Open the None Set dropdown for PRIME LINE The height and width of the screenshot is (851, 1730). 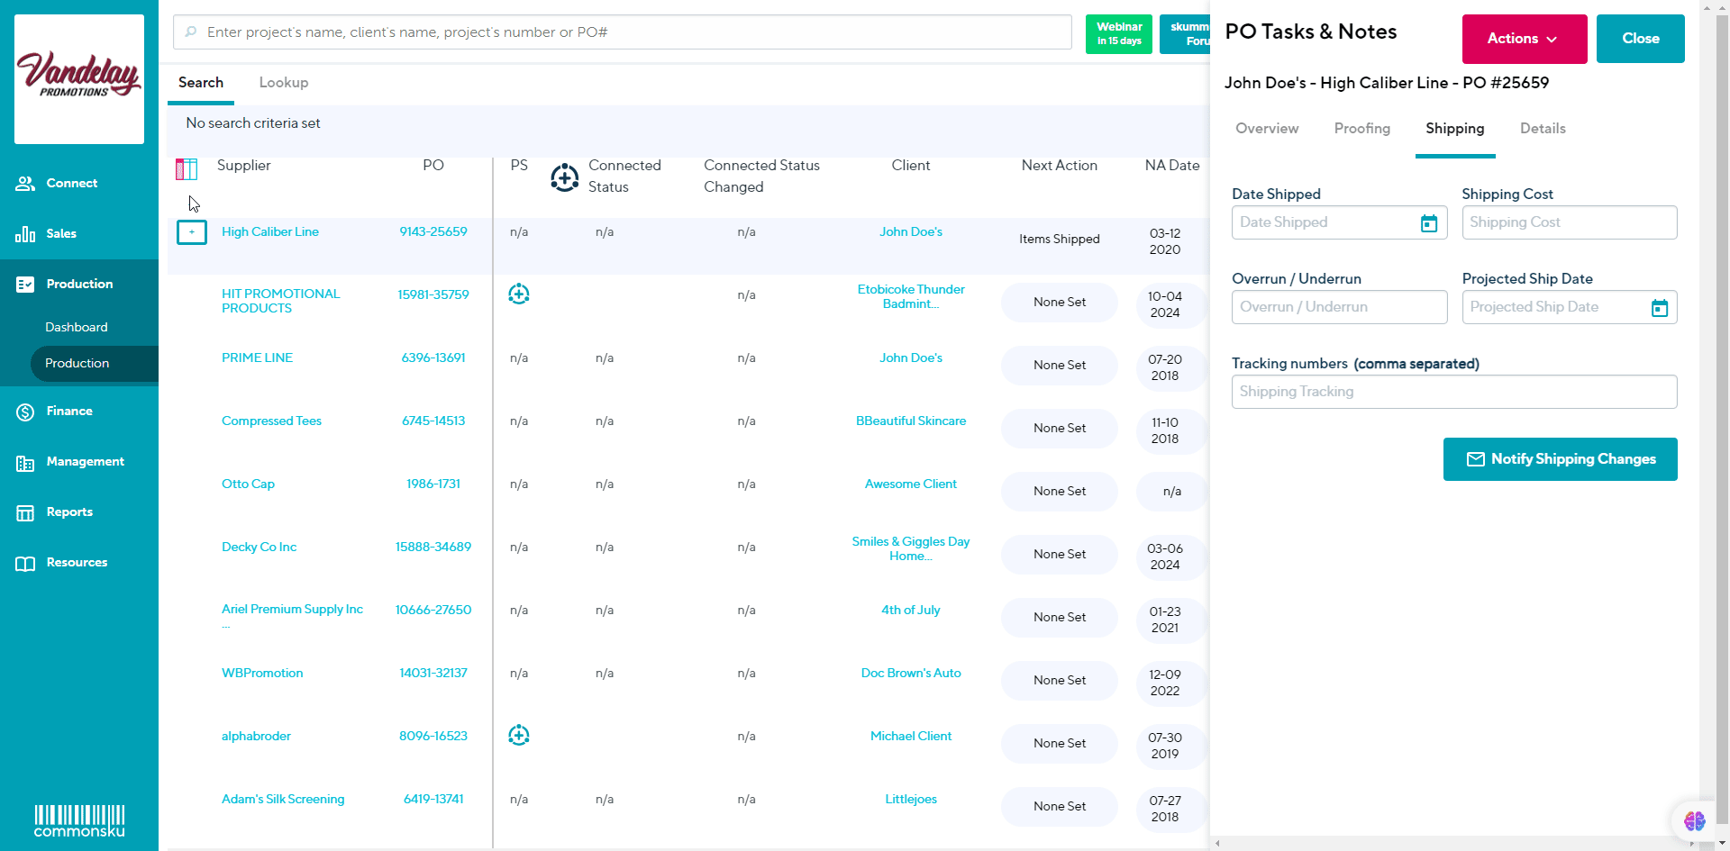(x=1059, y=366)
